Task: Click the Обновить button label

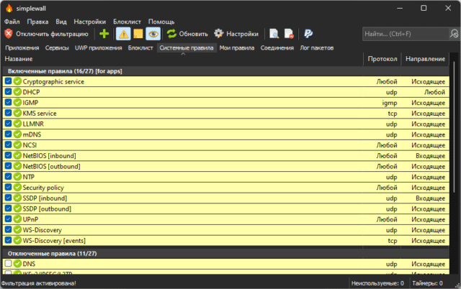Action: [194, 34]
